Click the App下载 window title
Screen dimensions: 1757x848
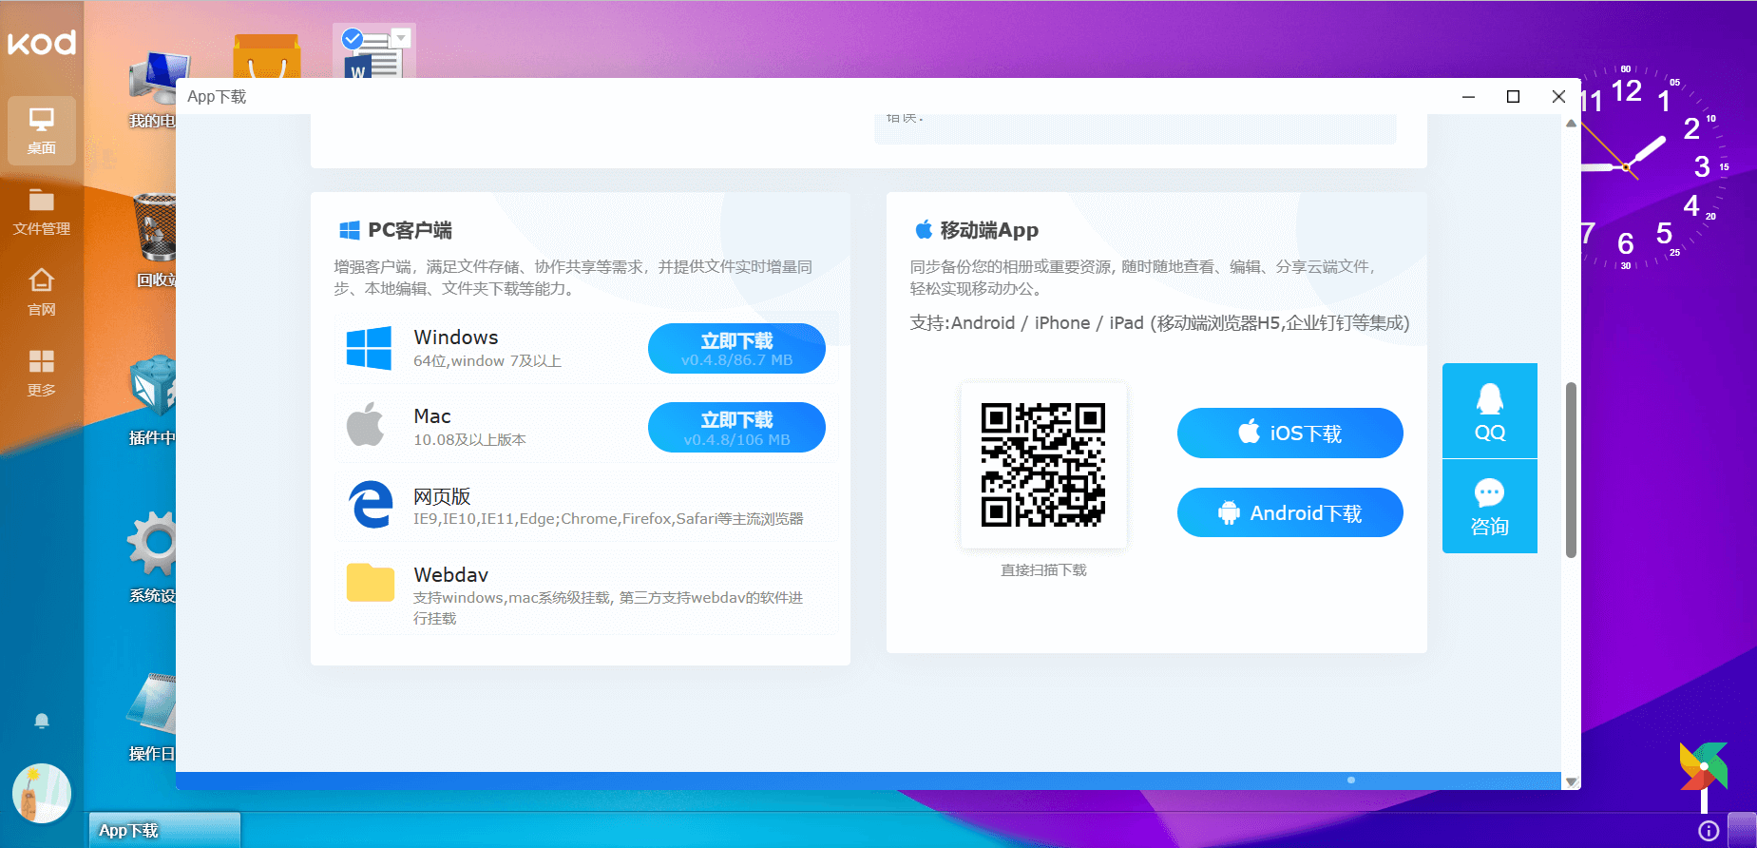(217, 97)
